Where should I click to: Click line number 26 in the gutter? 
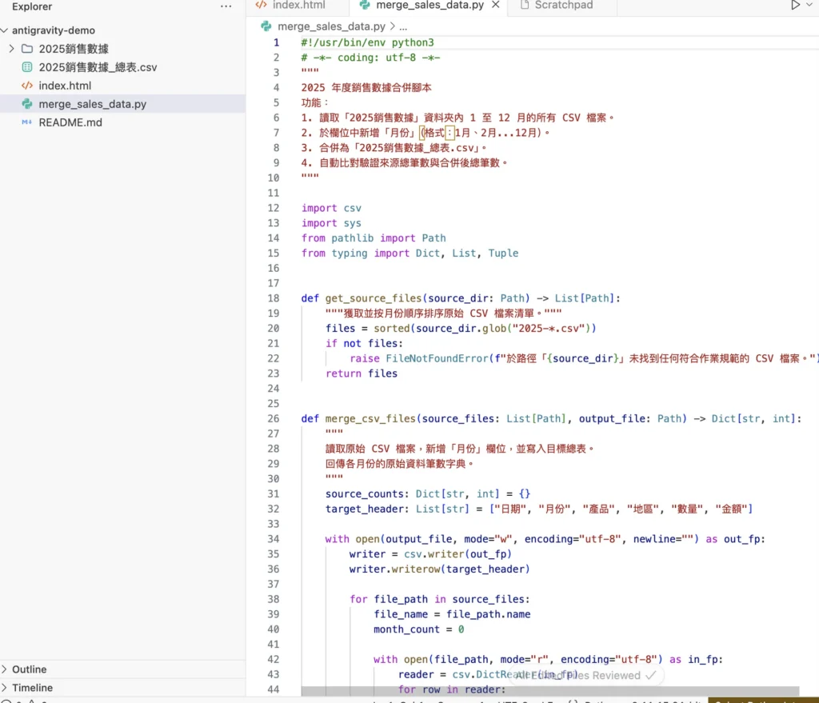click(274, 418)
